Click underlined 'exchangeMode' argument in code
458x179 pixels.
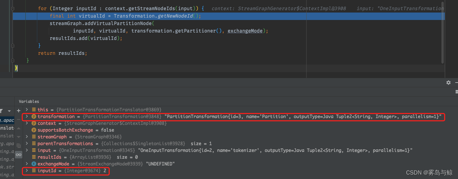(245, 31)
